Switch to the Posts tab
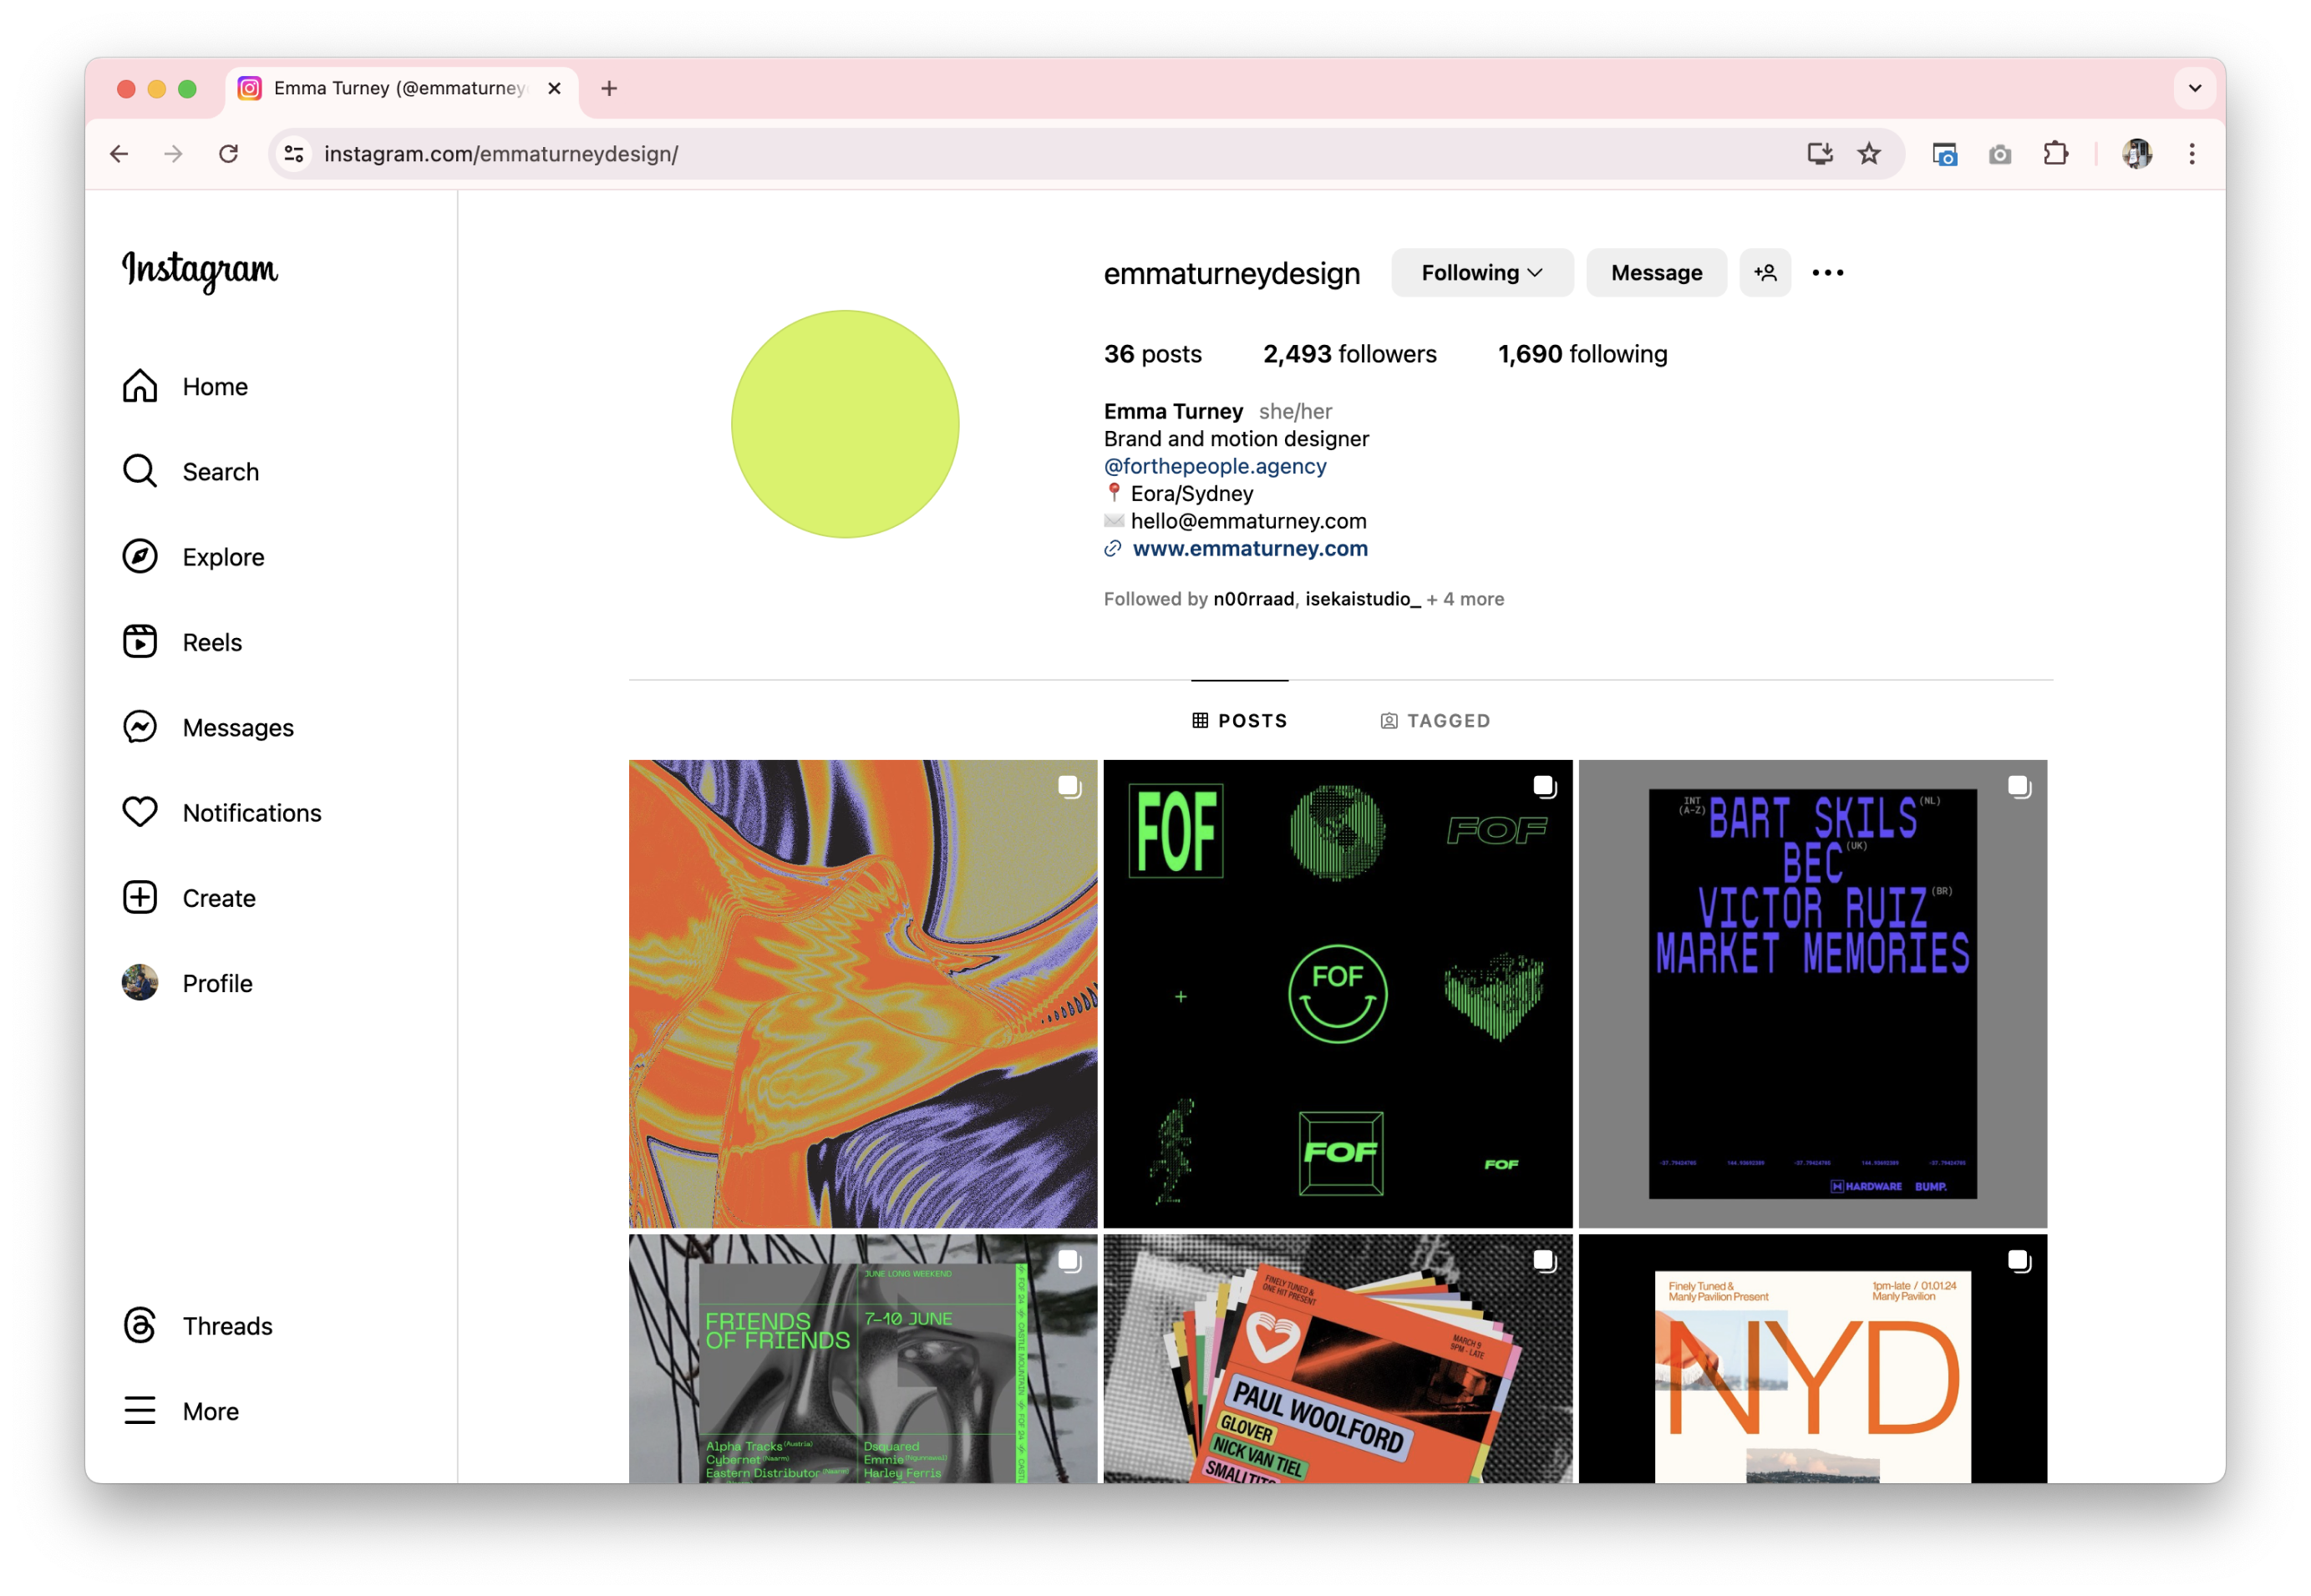 pos(1240,721)
